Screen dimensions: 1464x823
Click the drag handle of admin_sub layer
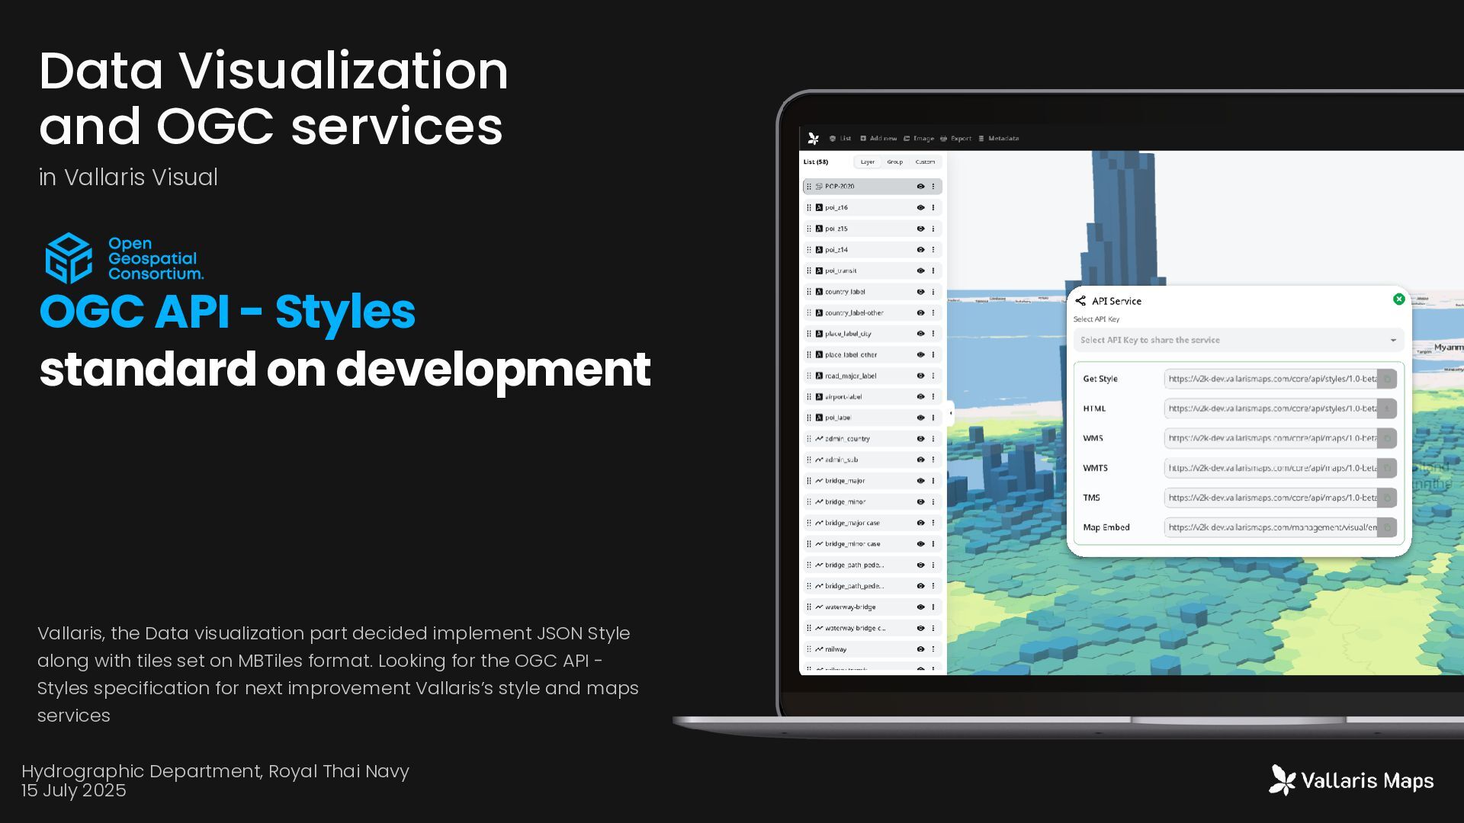pyautogui.click(x=809, y=460)
